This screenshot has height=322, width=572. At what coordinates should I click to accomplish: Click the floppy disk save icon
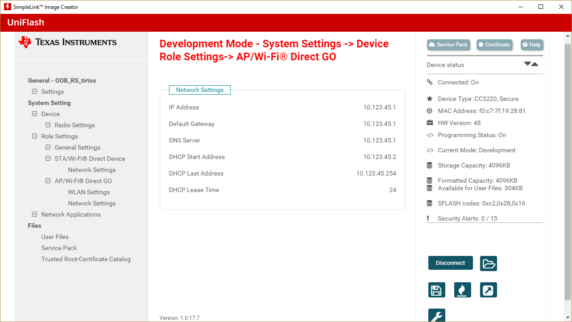coord(436,290)
